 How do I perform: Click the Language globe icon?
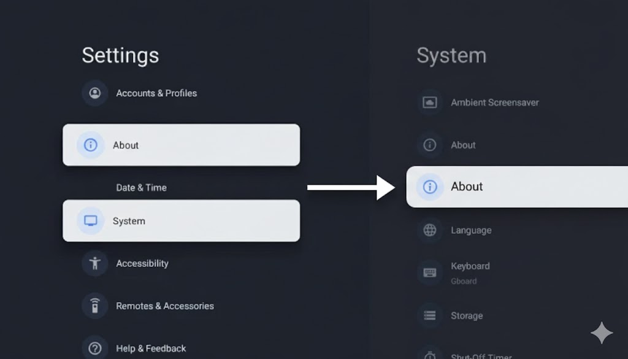pyautogui.click(x=430, y=230)
